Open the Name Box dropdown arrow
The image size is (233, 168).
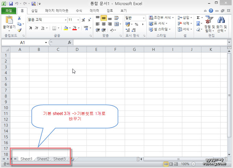tap(46, 42)
